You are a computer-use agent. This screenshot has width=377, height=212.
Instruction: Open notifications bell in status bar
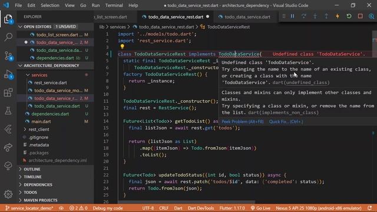point(370,208)
